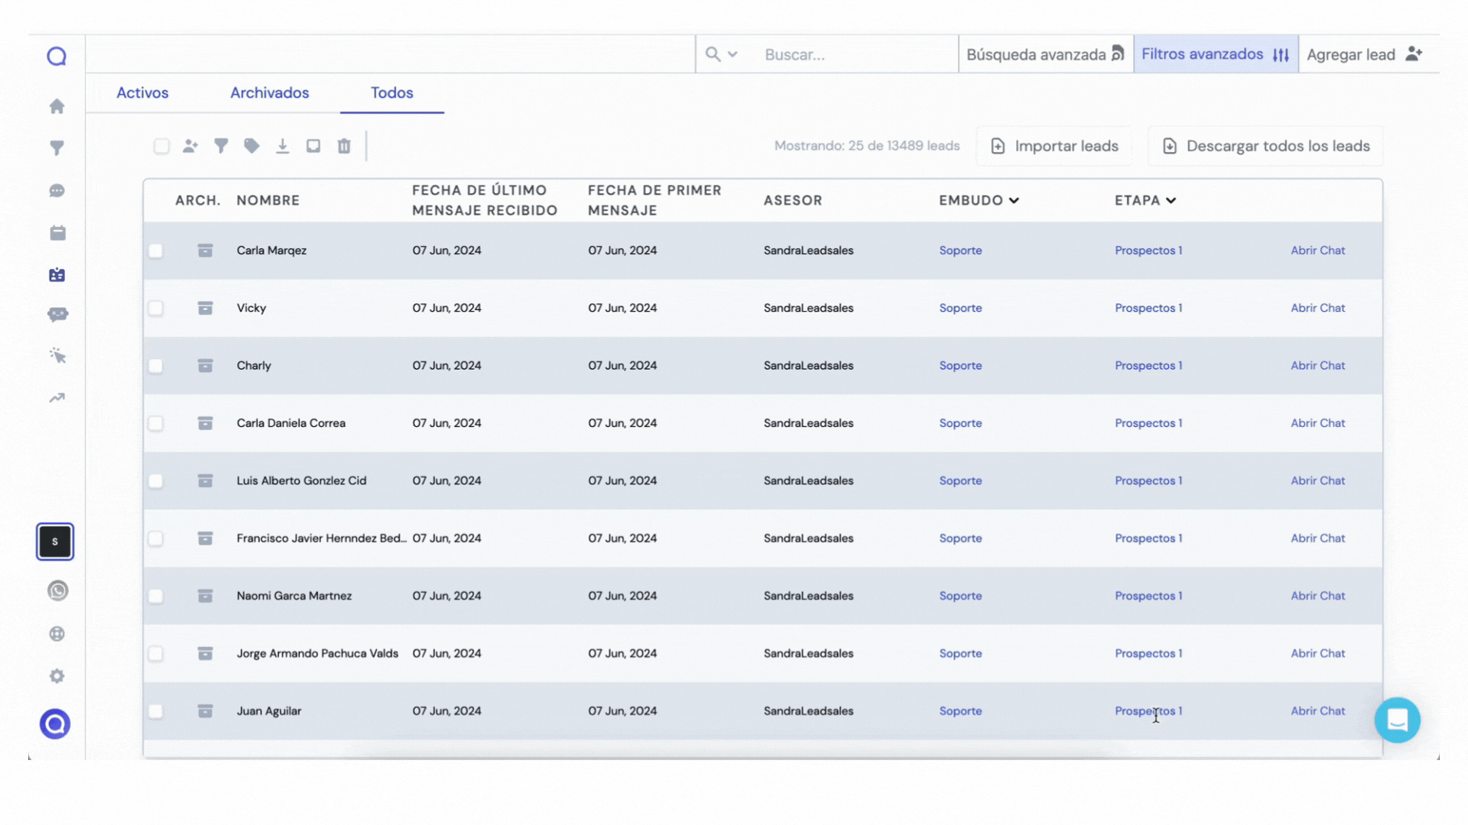The height and width of the screenshot is (825, 1468).
Task: Click SandraLeadsales in Jorge Armando row
Action: click(808, 654)
